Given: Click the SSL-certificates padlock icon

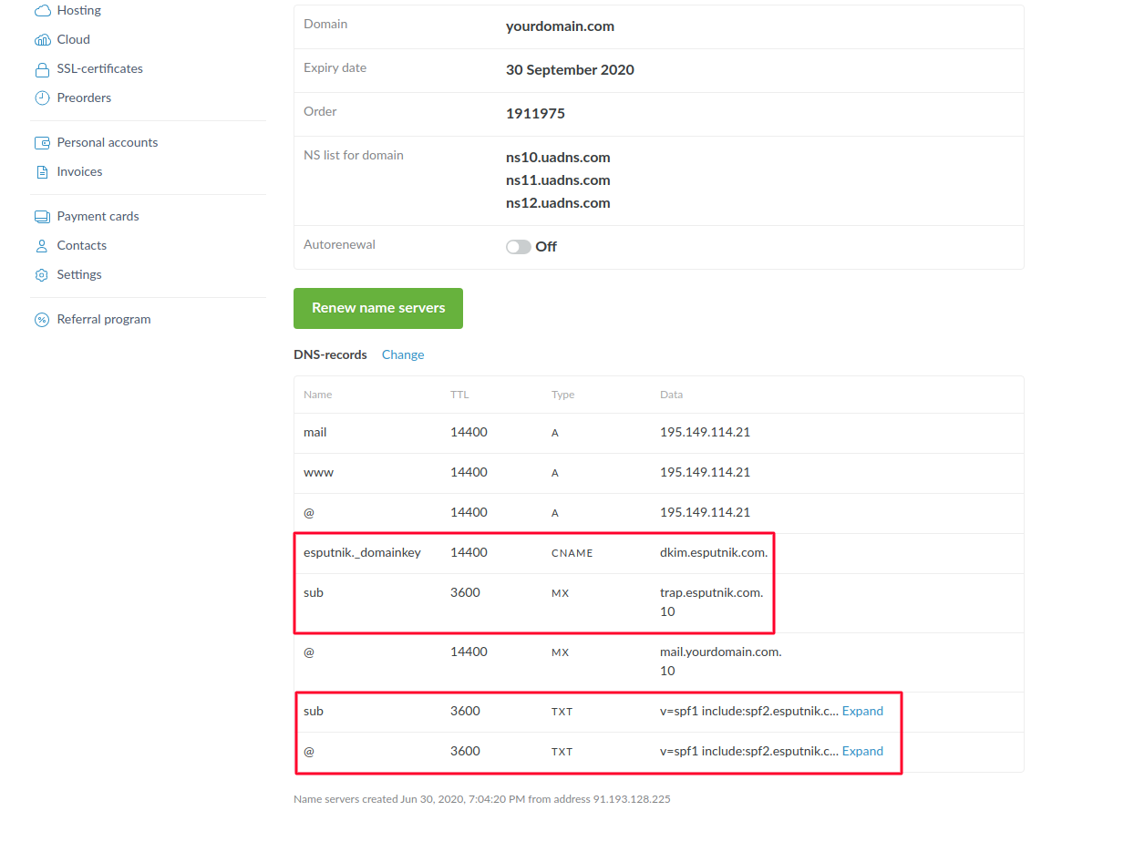Looking at the screenshot, I should pos(42,69).
